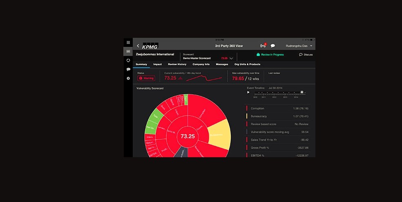The width and height of the screenshot is (402, 202).
Task: Open the hamburger menu in the sidebar
Action: click(x=128, y=42)
